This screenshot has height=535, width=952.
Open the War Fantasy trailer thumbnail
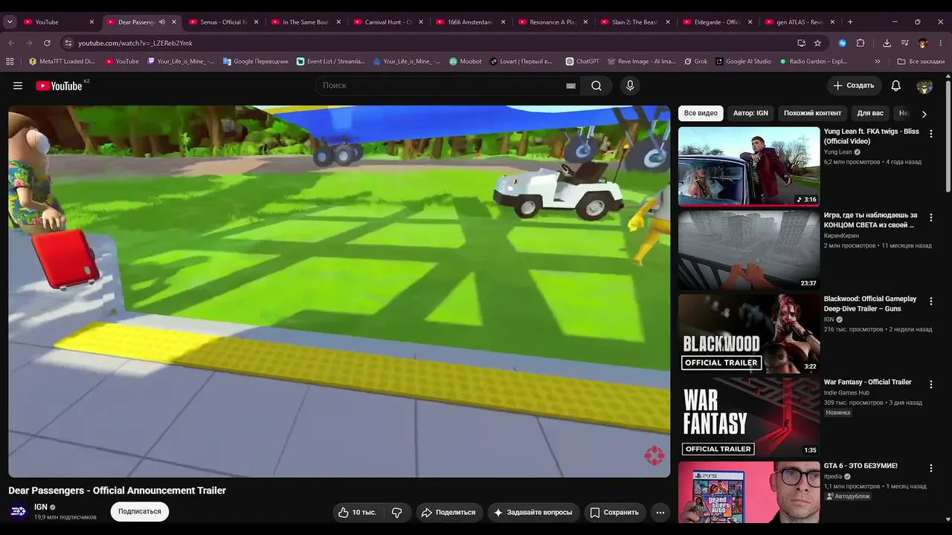pos(749,417)
